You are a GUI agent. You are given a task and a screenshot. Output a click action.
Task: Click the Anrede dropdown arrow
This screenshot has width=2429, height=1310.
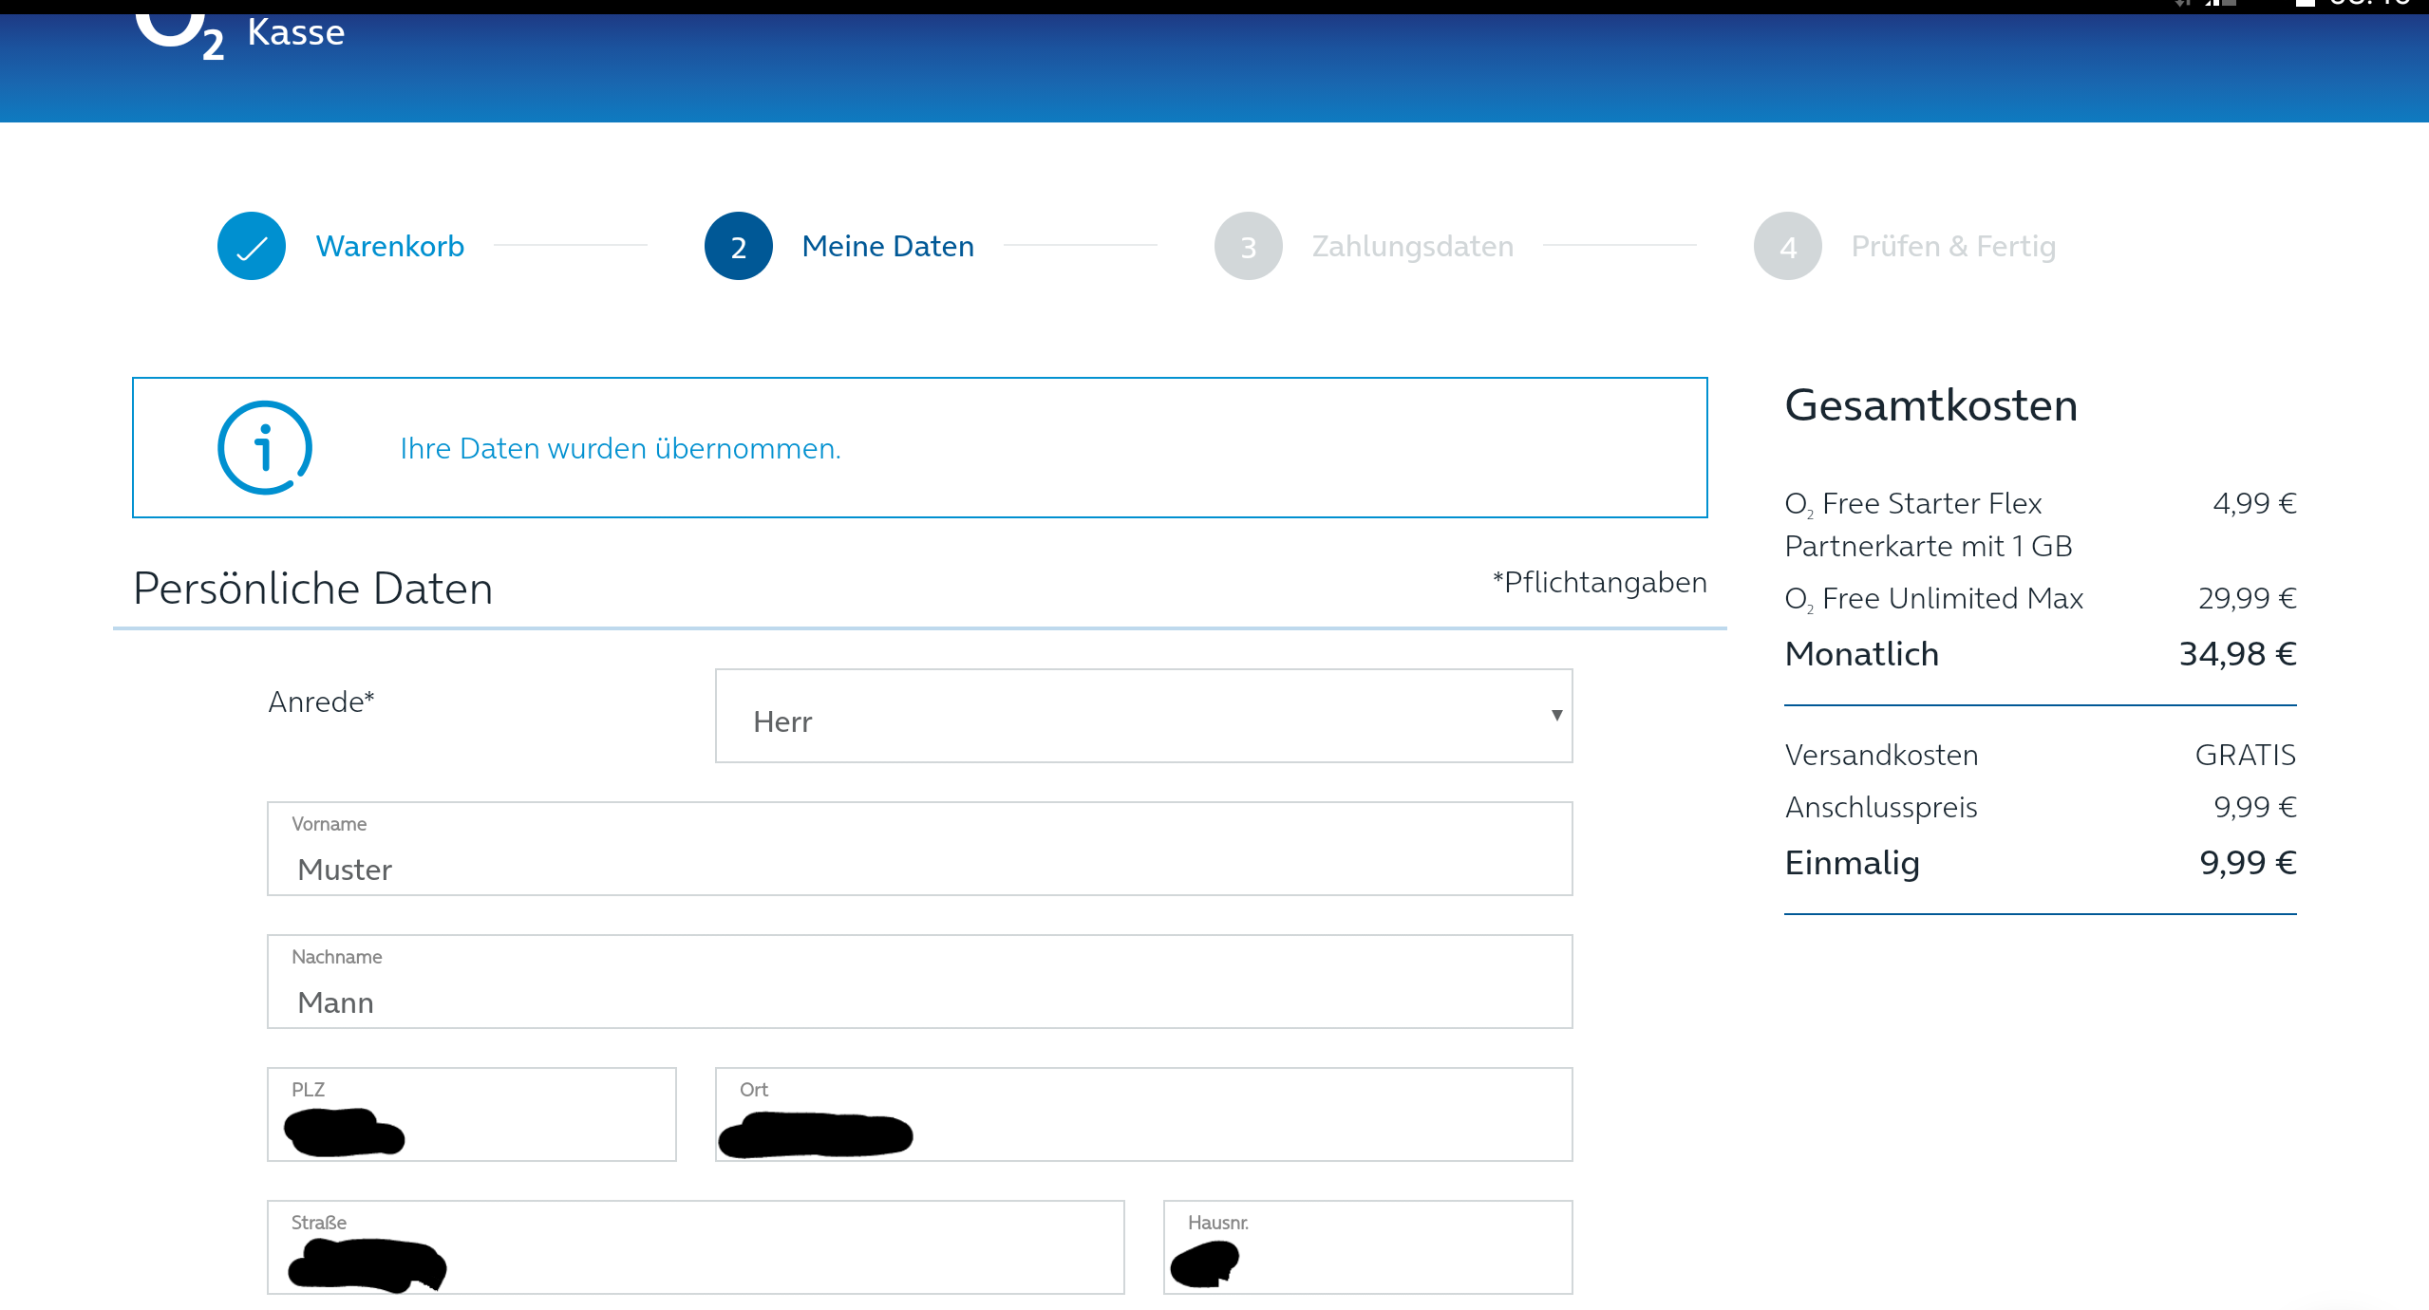pyautogui.click(x=1556, y=715)
